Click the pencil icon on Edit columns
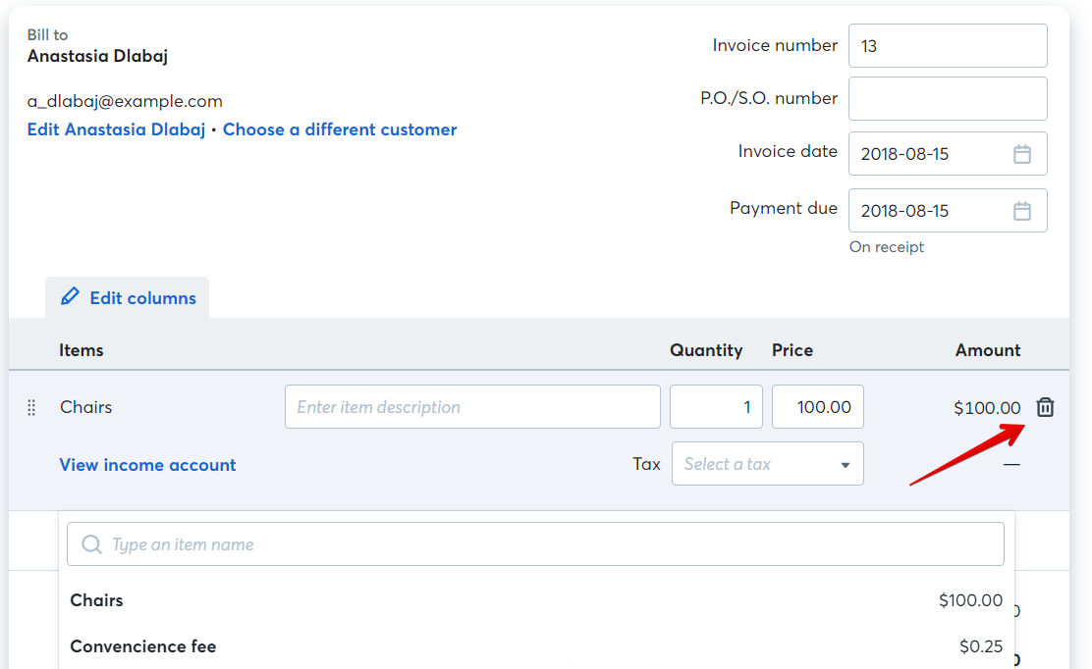 tap(69, 297)
